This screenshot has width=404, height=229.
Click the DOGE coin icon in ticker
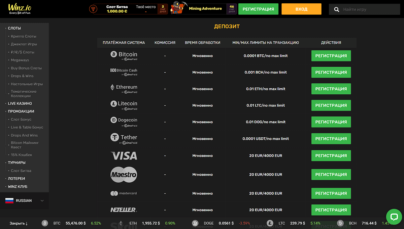tap(195, 223)
